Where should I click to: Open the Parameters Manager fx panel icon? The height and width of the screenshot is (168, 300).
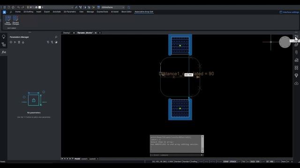(x=4, y=52)
